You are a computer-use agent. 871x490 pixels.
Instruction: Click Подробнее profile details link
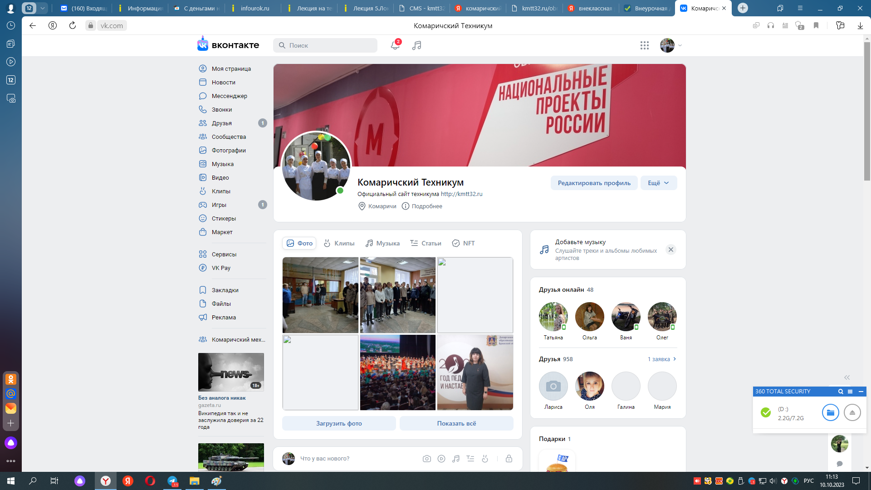422,206
